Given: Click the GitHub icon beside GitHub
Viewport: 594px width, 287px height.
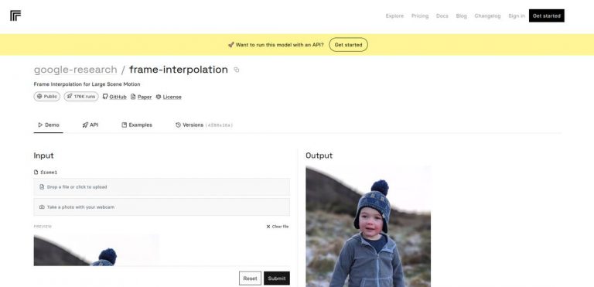Looking at the screenshot, I should (105, 97).
